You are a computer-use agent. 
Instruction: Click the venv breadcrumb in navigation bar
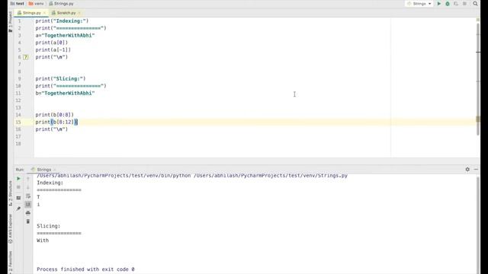pyautogui.click(x=36, y=4)
